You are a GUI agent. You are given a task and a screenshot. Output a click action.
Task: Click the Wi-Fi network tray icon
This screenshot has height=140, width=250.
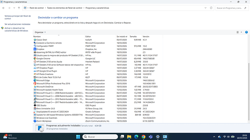click(225, 137)
